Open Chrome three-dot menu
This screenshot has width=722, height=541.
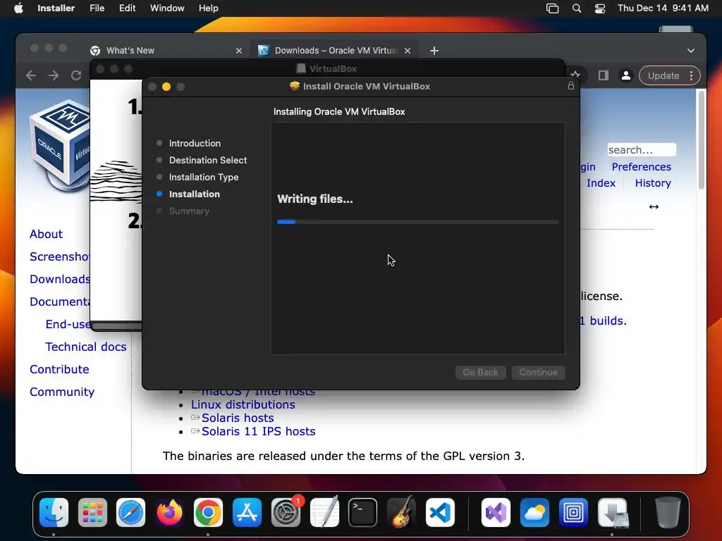click(691, 75)
